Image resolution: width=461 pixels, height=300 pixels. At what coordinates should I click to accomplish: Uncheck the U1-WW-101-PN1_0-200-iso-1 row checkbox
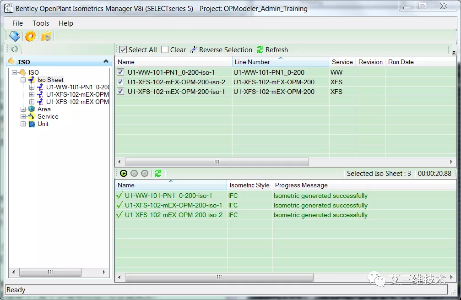coord(120,72)
